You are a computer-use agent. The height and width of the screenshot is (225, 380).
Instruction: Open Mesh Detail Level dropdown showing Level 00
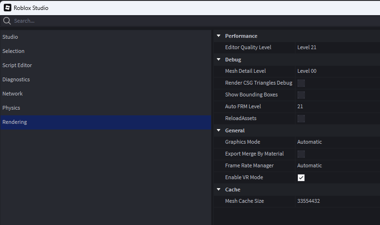(338, 71)
